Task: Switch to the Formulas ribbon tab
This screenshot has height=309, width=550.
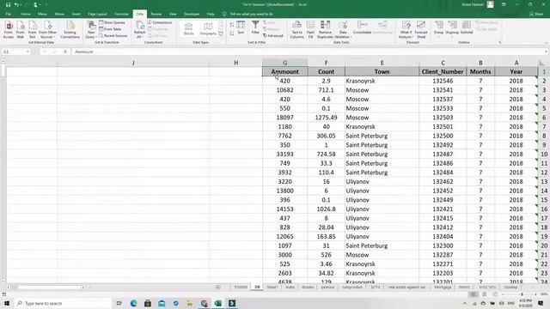Action: [x=121, y=14]
